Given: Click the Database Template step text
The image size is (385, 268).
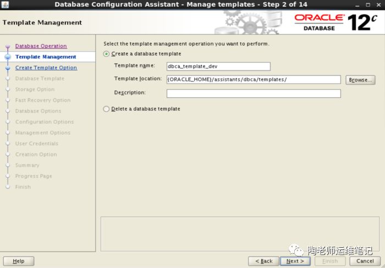Looking at the screenshot, I should click(x=40, y=78).
